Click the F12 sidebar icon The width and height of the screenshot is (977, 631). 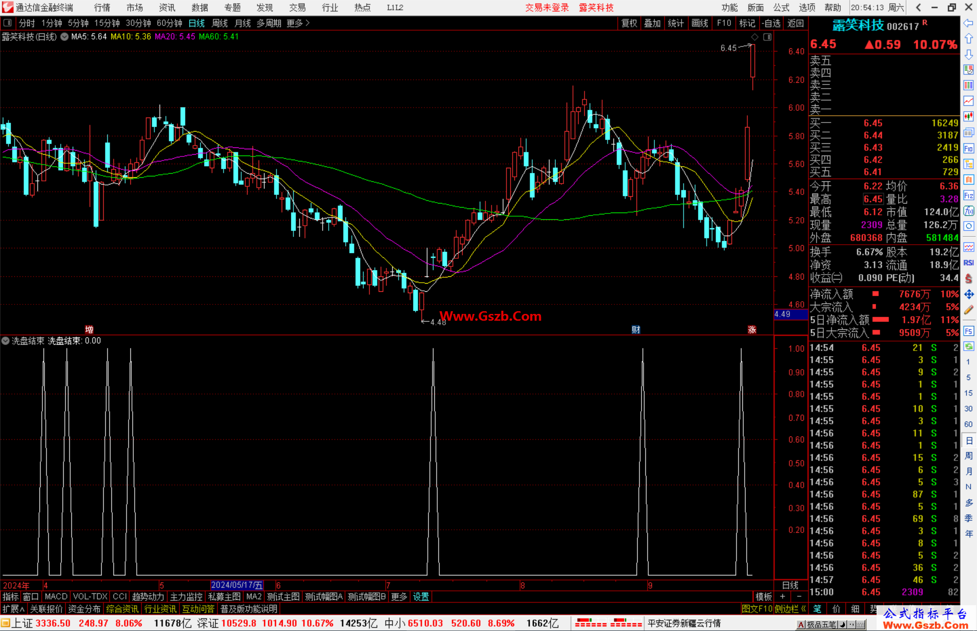(968, 195)
